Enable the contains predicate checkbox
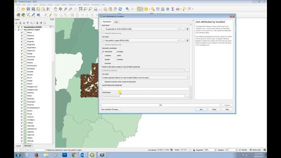 pos(103,56)
